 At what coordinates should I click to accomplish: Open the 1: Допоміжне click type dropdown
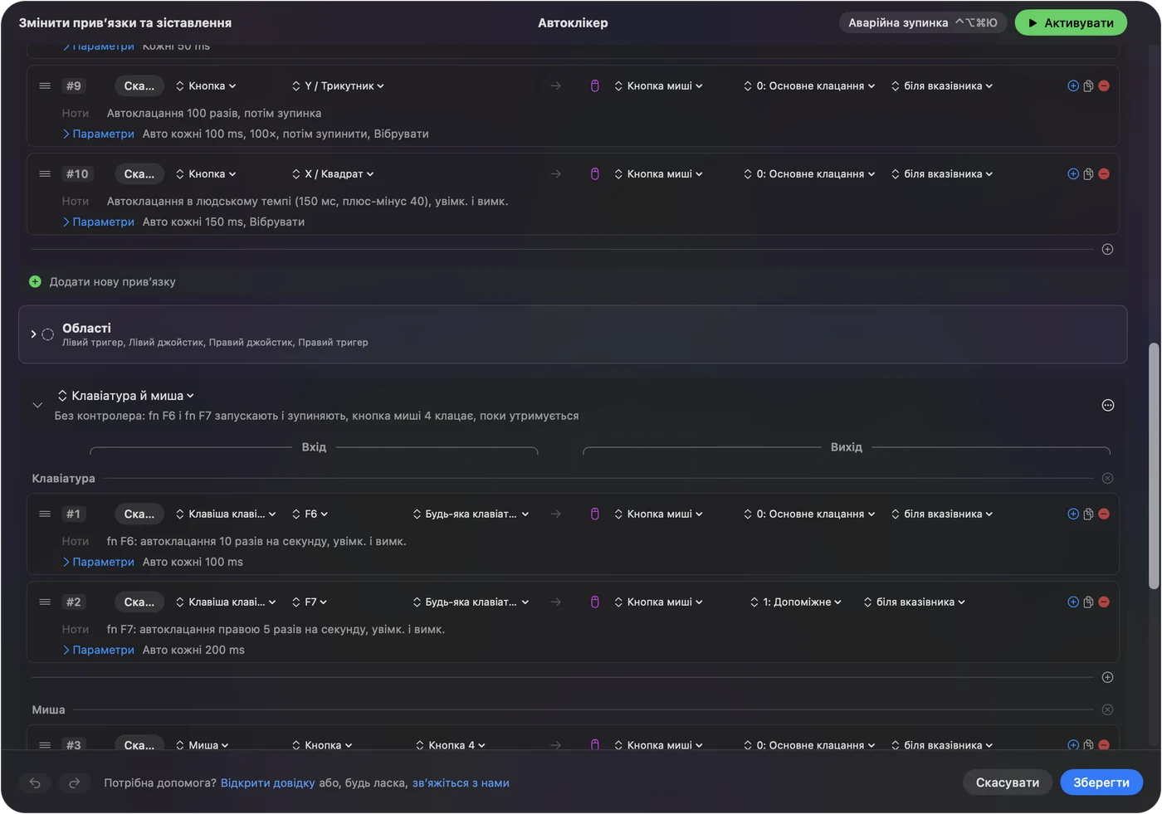pyautogui.click(x=796, y=602)
